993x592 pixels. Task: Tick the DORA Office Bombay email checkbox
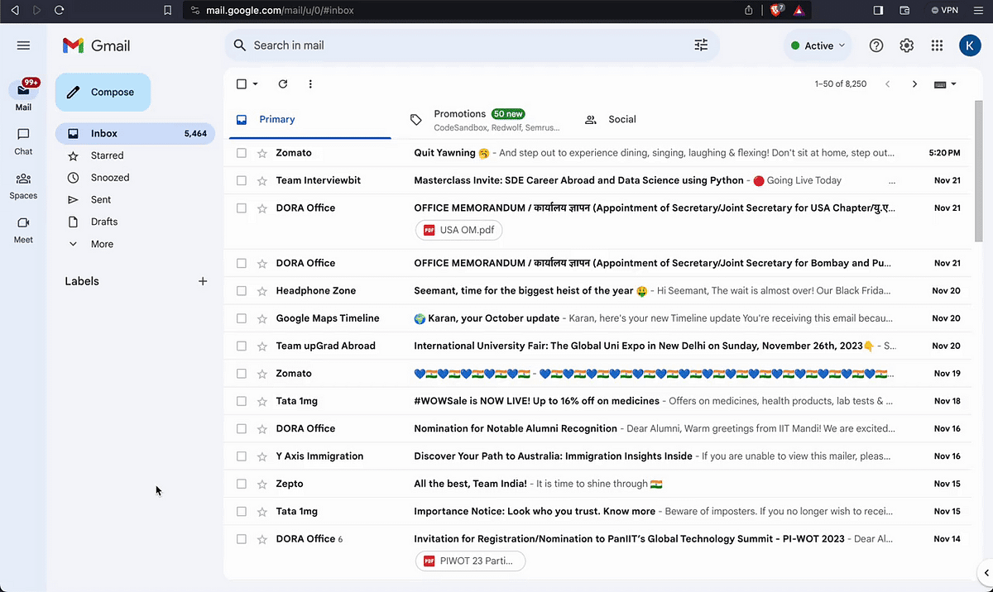pyautogui.click(x=242, y=263)
